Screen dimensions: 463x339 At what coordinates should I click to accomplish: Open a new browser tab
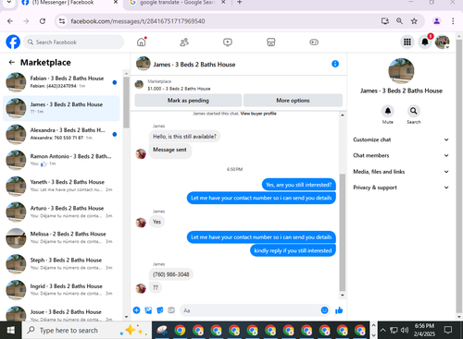(x=240, y=3)
